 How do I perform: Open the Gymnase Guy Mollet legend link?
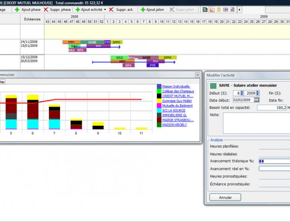coord(177,101)
